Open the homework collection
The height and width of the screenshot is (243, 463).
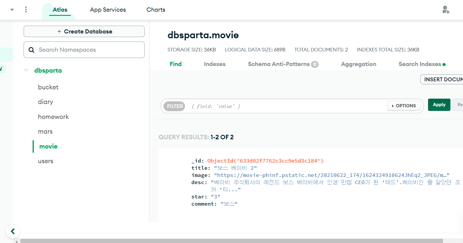54,117
